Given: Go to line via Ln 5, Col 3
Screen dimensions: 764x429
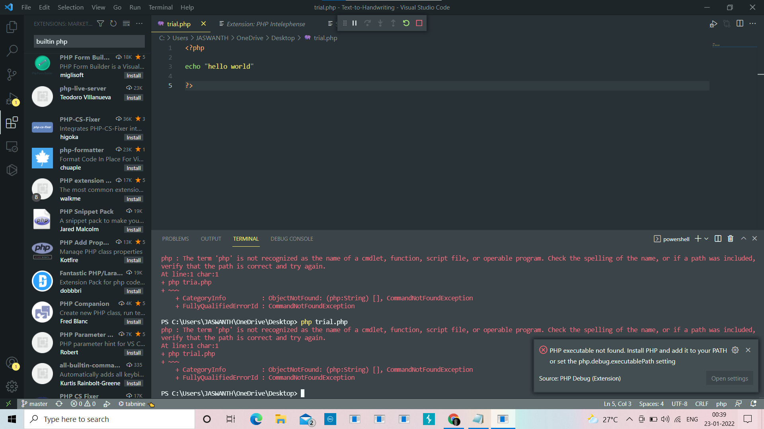Looking at the screenshot, I should pyautogui.click(x=617, y=404).
